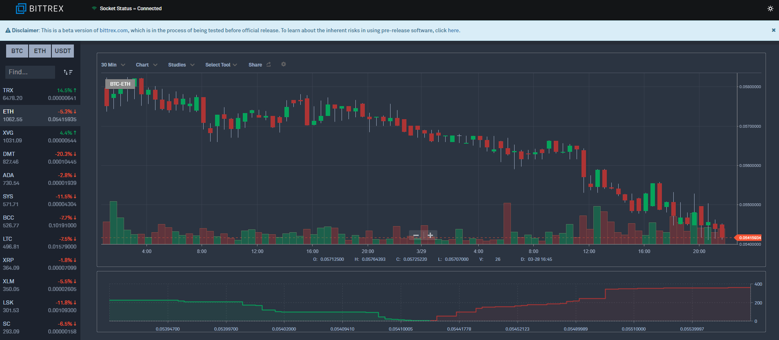Click the market sort order icon
The image size is (779, 340).
coord(68,72)
